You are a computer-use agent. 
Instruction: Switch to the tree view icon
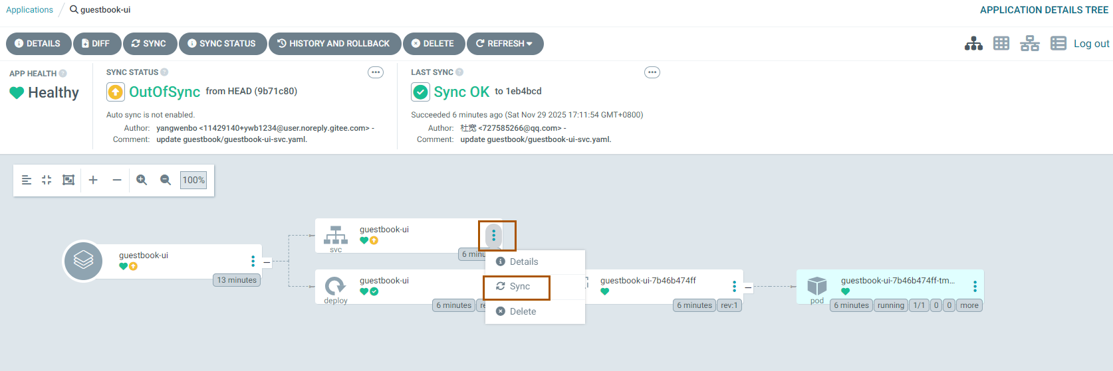pyautogui.click(x=973, y=44)
